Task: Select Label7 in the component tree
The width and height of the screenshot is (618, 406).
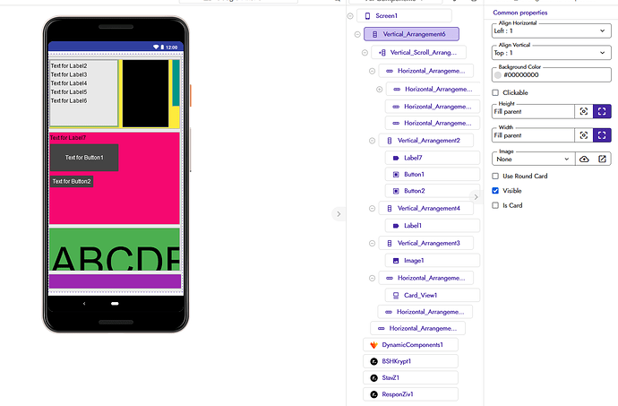Action: click(x=413, y=158)
